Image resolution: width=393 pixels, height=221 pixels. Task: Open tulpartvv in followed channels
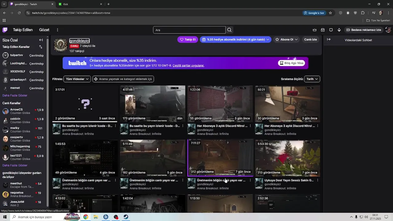[23, 55]
